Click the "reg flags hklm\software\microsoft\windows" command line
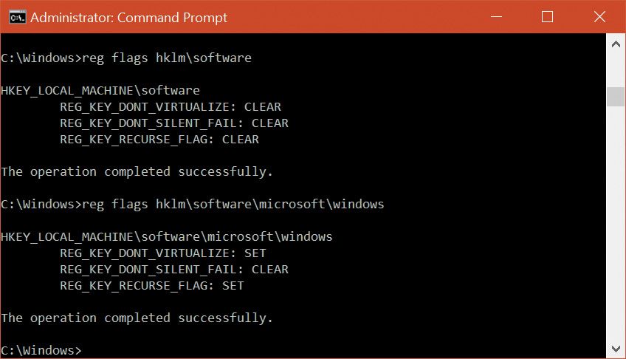 (193, 204)
